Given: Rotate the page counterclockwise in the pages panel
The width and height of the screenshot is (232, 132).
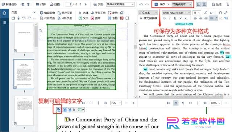Looking at the screenshot, I should coord(24,18).
